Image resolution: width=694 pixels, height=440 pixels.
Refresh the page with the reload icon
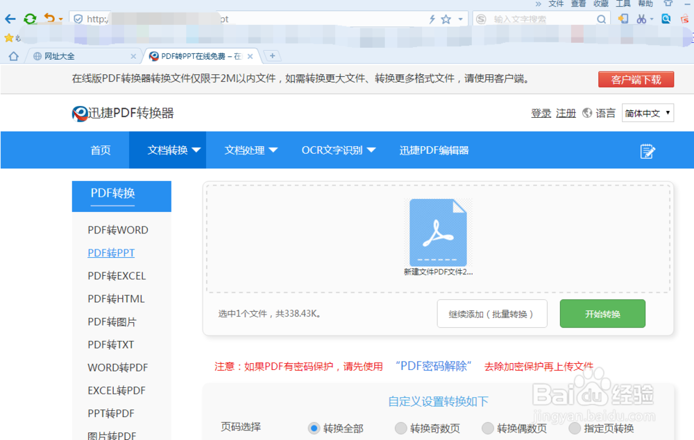pos(29,19)
